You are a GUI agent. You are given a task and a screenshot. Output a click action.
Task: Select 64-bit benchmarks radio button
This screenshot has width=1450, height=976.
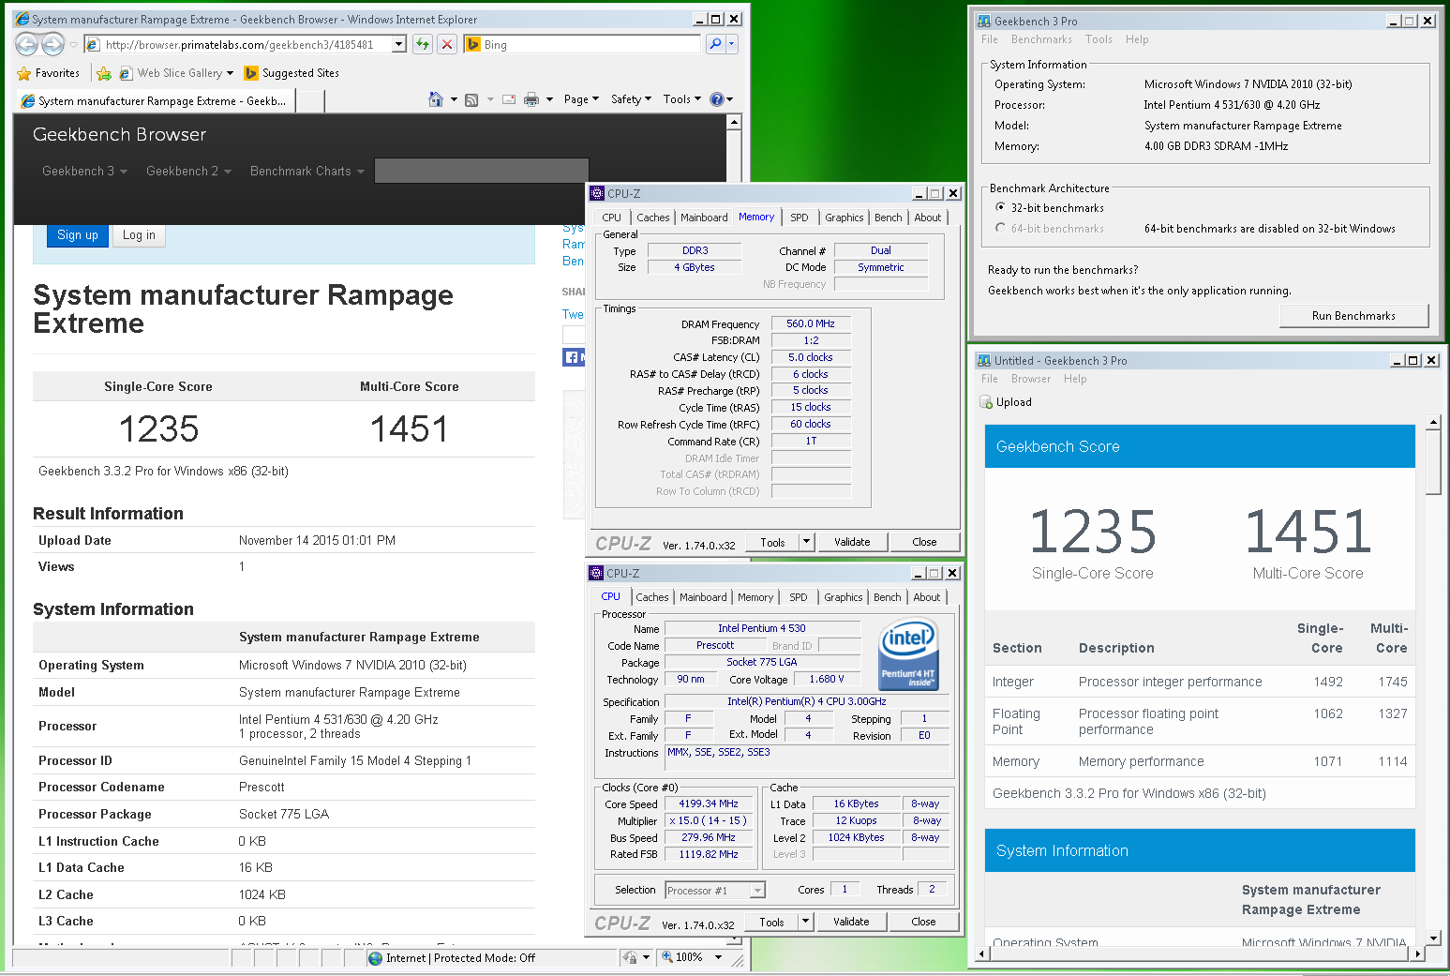[1000, 228]
